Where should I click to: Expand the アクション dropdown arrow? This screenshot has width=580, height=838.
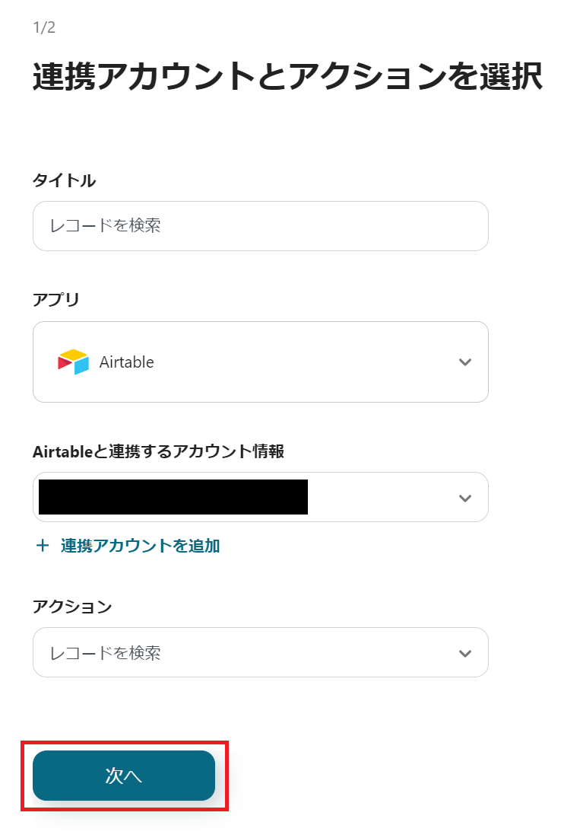(x=465, y=653)
